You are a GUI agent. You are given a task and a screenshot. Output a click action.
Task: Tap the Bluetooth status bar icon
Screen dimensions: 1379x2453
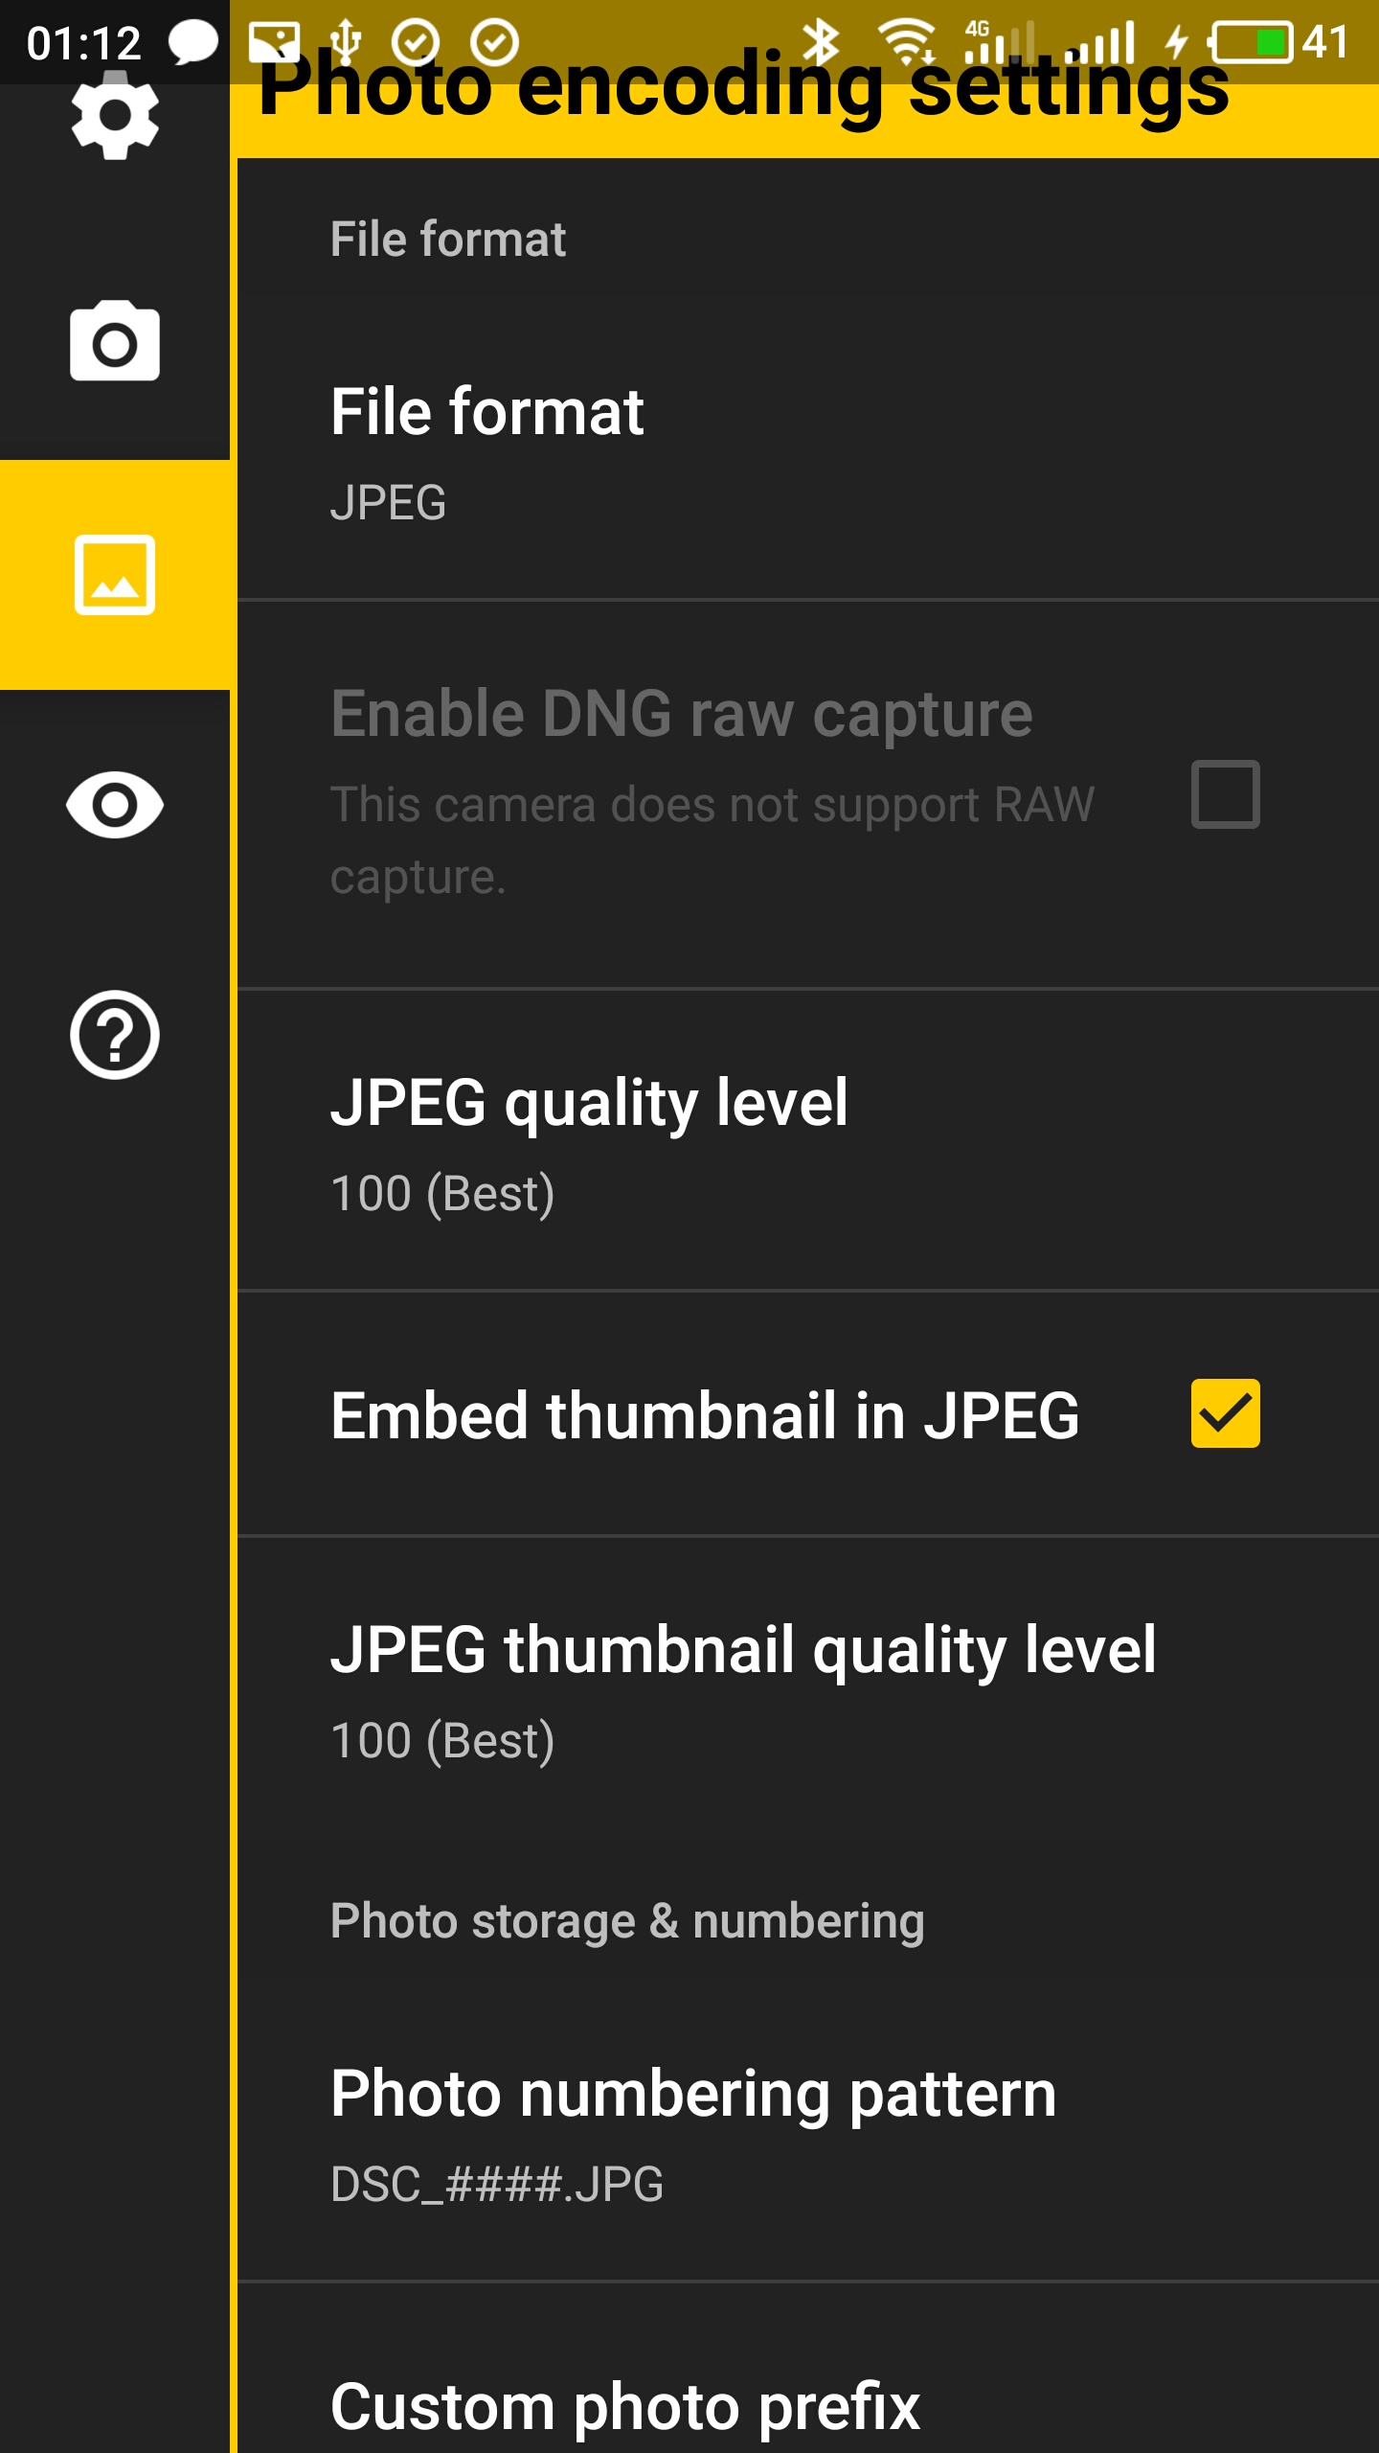pyautogui.click(x=821, y=42)
